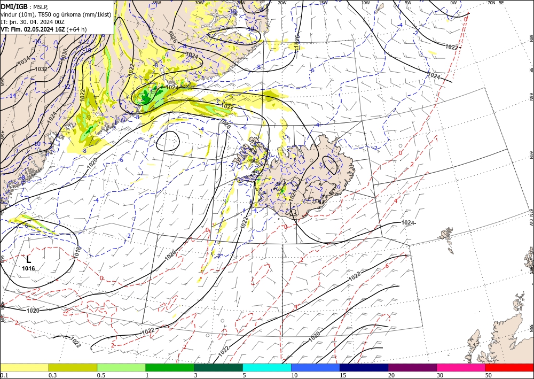The image size is (534, 379).
Task: Click the '50' legend scale value
Action: [488, 375]
